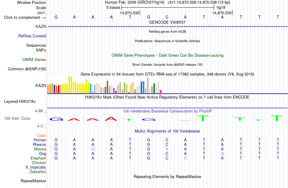Image resolution: width=288 pixels, height=188 pixels.
Task: Click the 'Click to complement -->' label
Action: [25, 18]
